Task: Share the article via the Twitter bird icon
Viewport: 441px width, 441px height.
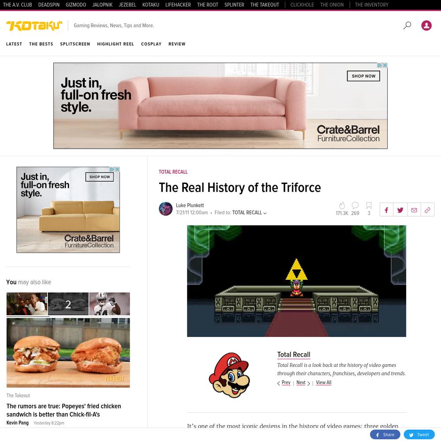Action: tap(400, 210)
